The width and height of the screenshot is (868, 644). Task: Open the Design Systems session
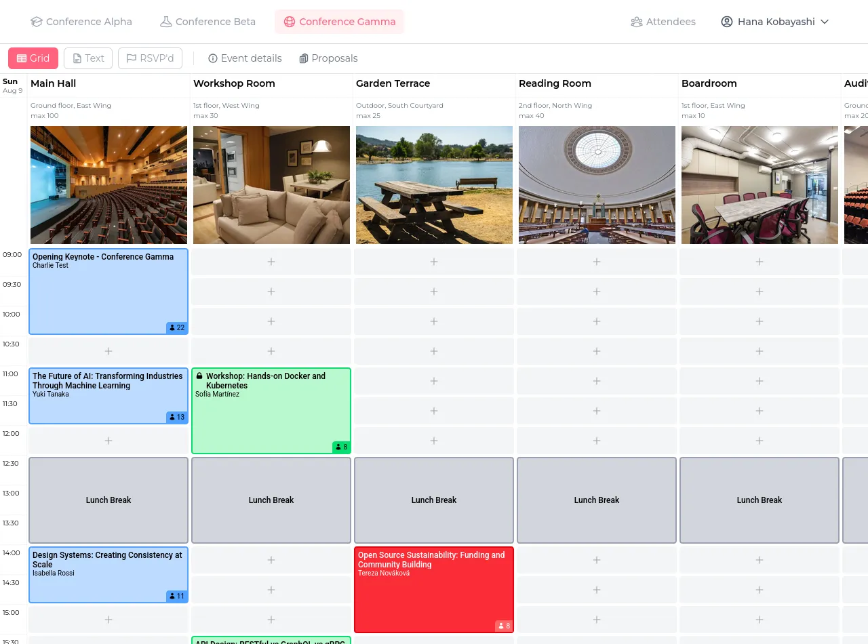pyautogui.click(x=108, y=575)
